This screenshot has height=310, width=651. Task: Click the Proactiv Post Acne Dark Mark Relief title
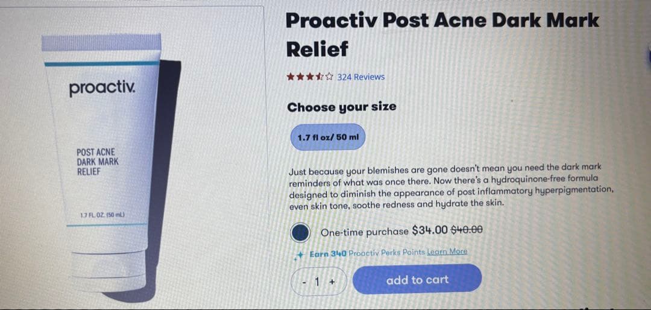click(442, 35)
